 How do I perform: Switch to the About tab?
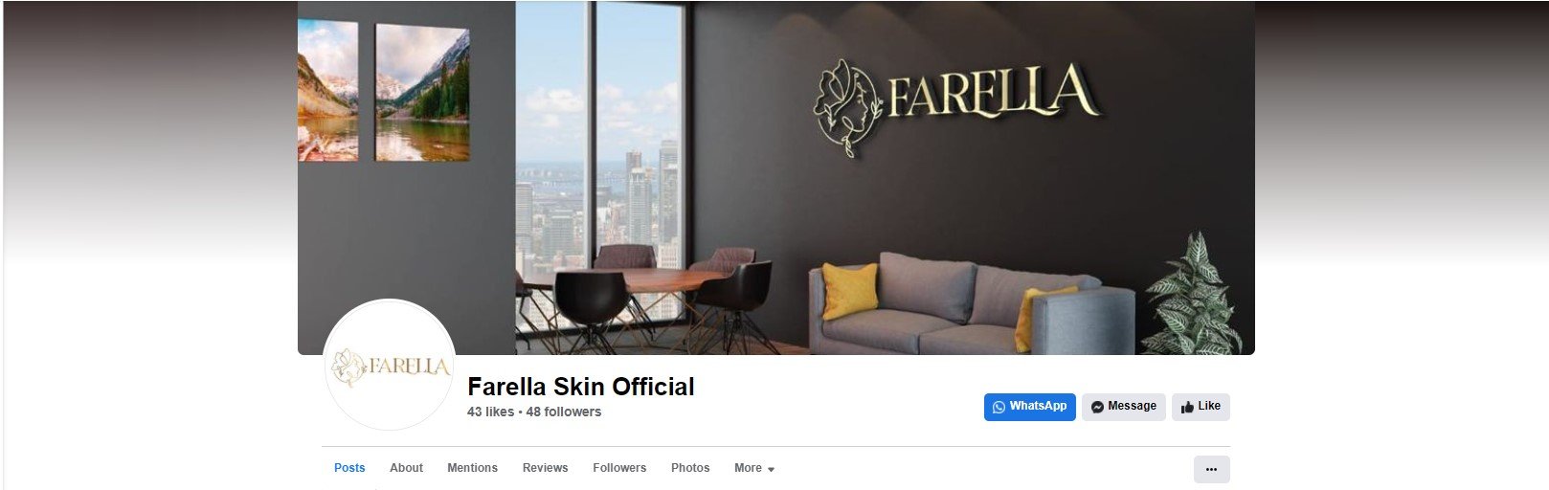(406, 468)
